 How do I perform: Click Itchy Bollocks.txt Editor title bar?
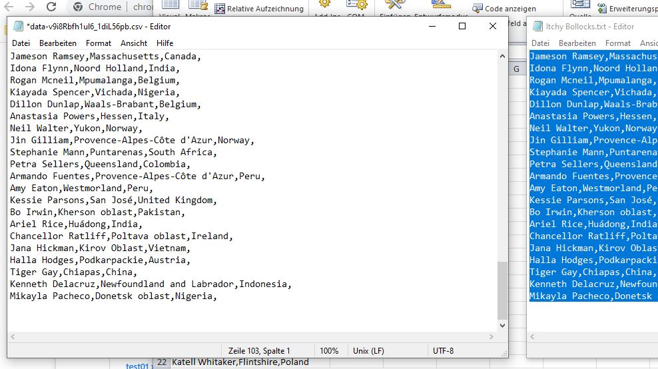[590, 27]
